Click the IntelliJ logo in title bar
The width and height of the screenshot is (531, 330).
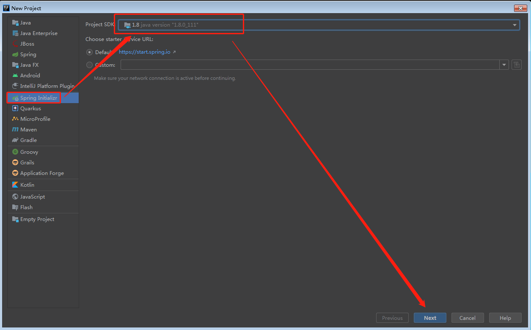tap(6, 8)
